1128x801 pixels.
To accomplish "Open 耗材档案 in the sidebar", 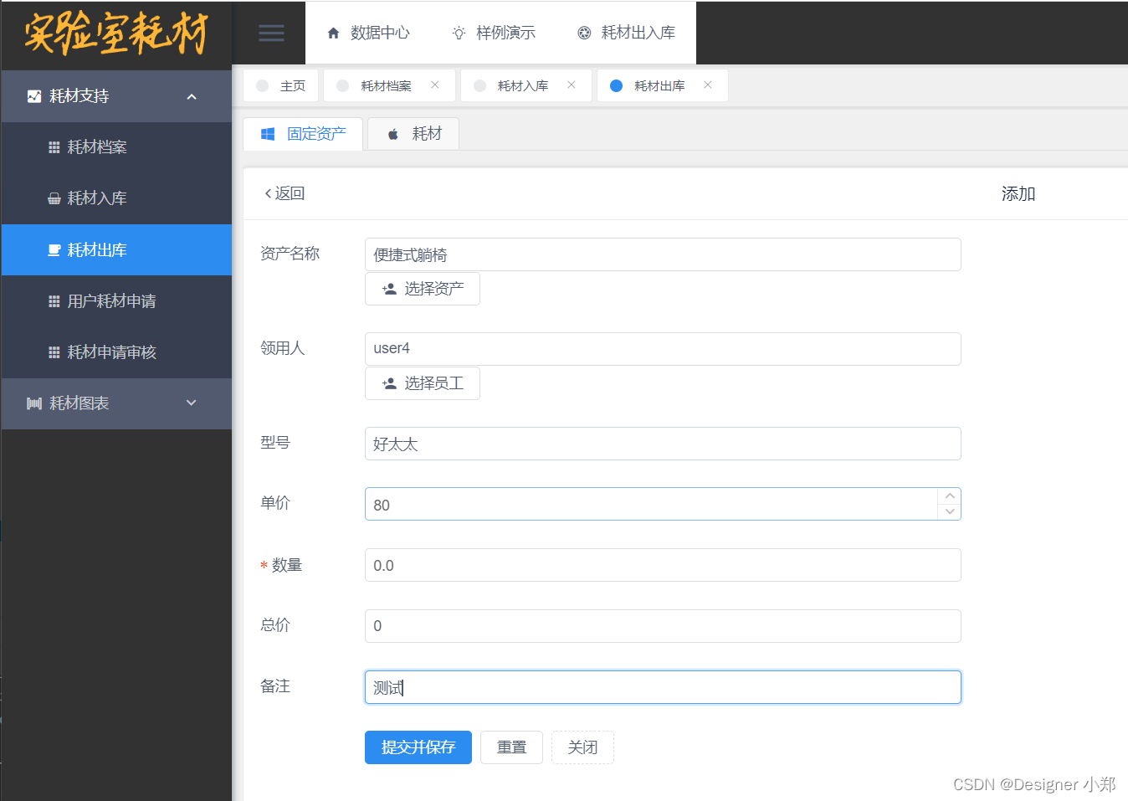I will [x=116, y=147].
